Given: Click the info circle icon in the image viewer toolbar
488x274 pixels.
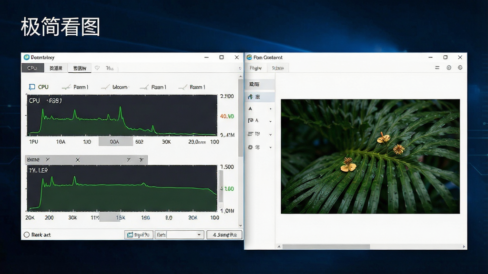Looking at the screenshot, I should coord(449,68).
